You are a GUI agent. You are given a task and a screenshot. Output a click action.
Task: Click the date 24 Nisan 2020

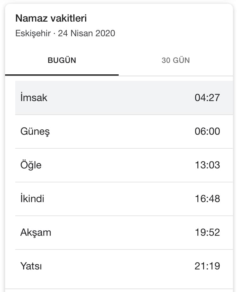tap(86, 33)
